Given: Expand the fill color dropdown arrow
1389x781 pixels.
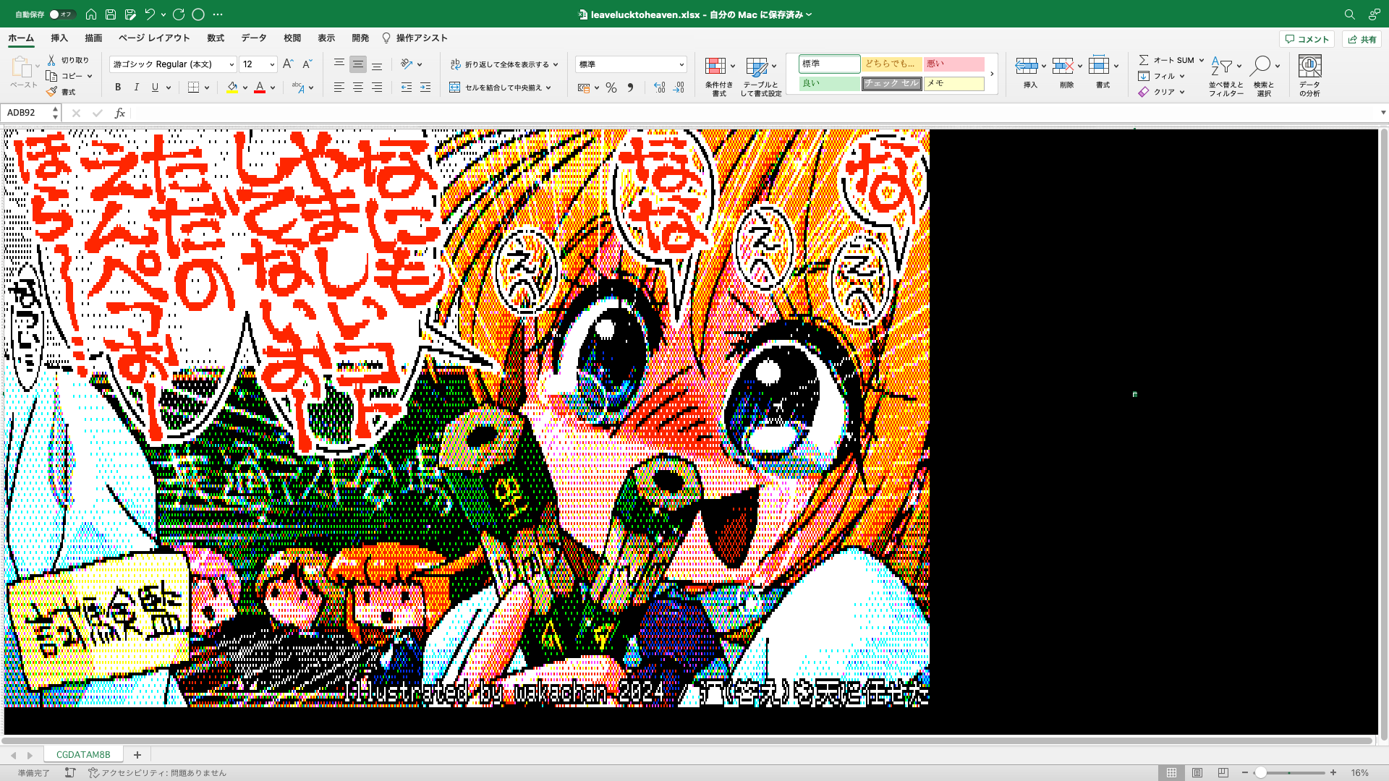Looking at the screenshot, I should (x=245, y=88).
